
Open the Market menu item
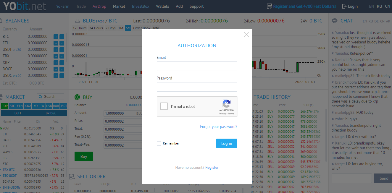pos(119,6)
